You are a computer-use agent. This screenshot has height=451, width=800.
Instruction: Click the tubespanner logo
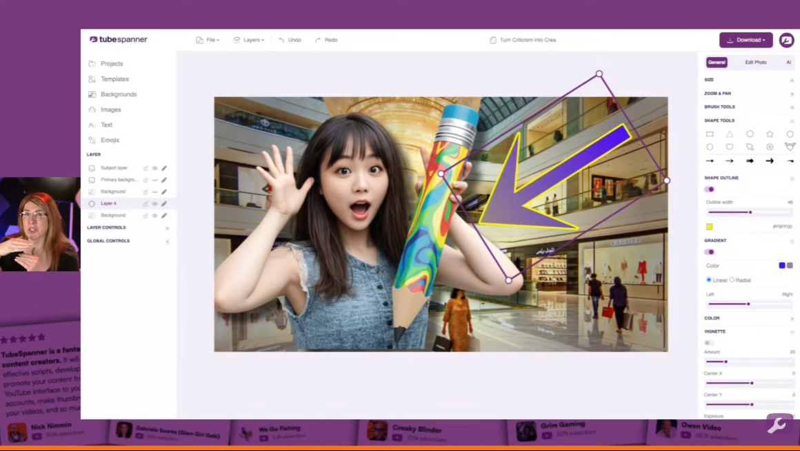(x=119, y=39)
